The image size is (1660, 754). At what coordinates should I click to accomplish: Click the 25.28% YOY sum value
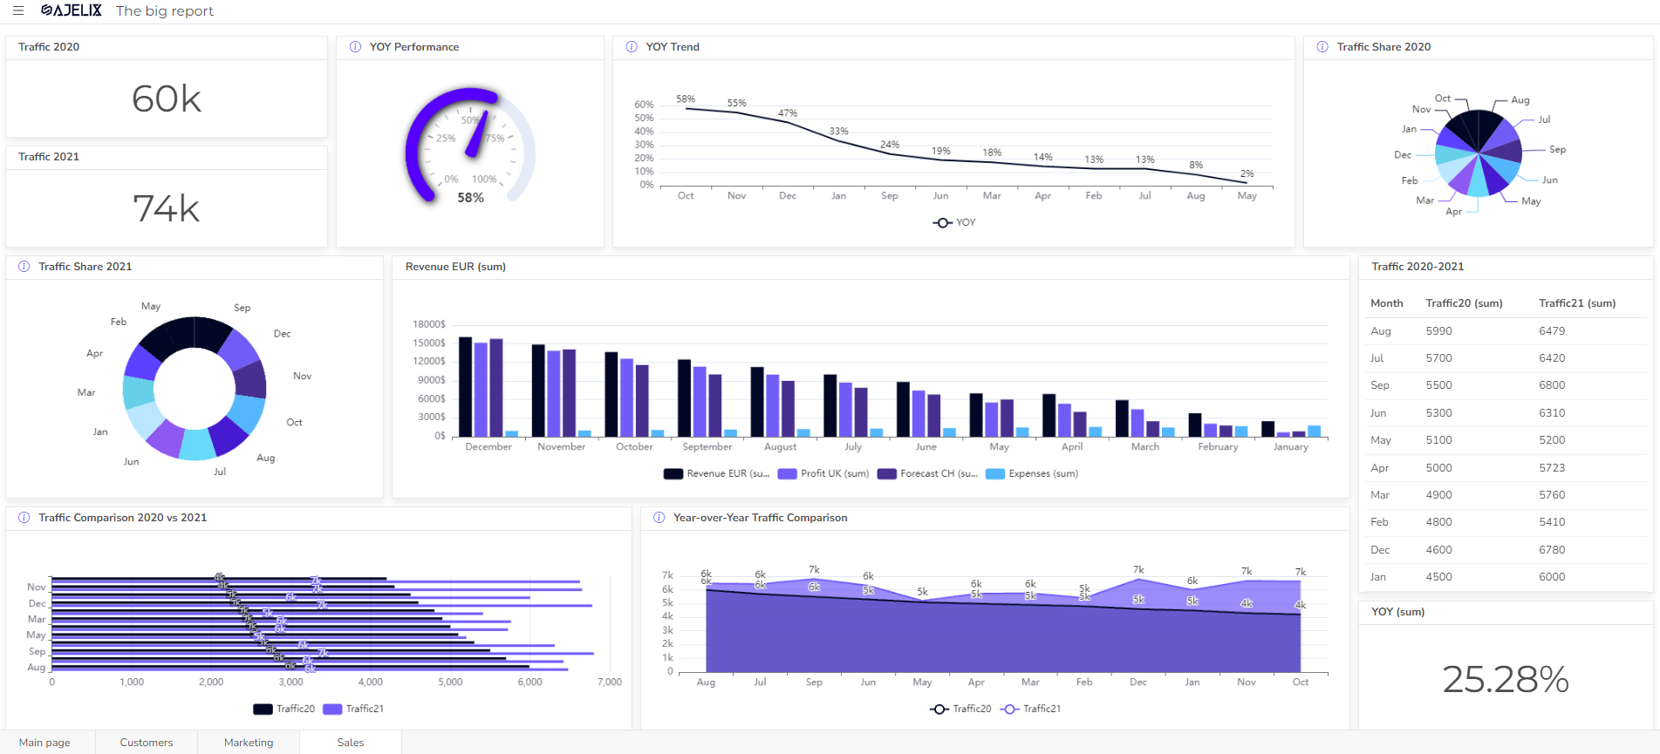(x=1506, y=680)
